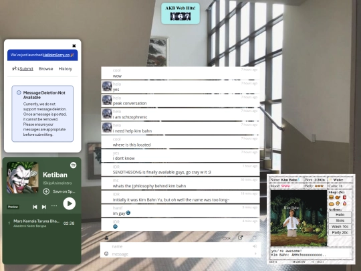Click the Party 20c button

tap(340, 233)
